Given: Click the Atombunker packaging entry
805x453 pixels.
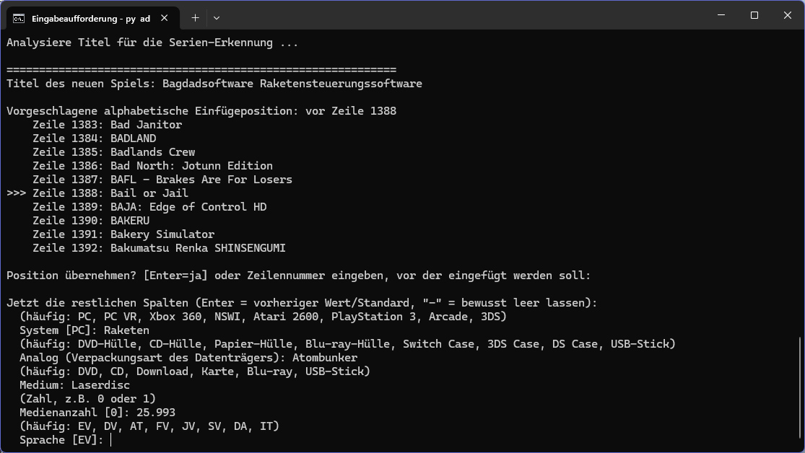Looking at the screenshot, I should click(324, 358).
